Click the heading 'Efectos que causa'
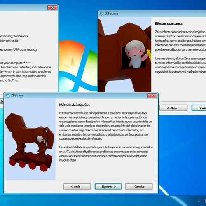Image resolution: width=206 pixels, height=206 pixels. click(169, 23)
